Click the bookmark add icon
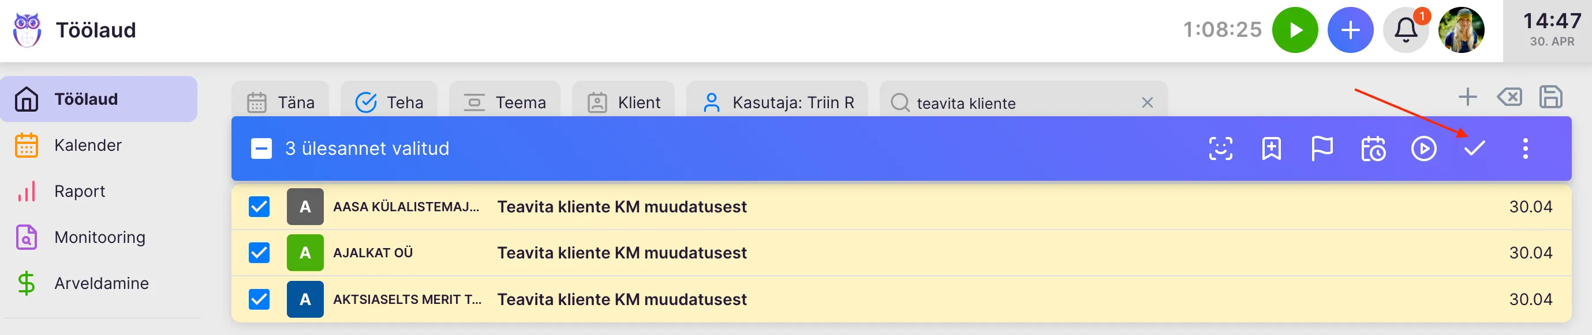The width and height of the screenshot is (1592, 335). point(1271,149)
